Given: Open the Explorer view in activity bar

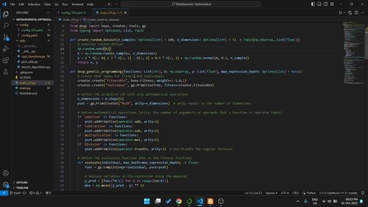Looking at the screenshot, I should coord(6,14).
